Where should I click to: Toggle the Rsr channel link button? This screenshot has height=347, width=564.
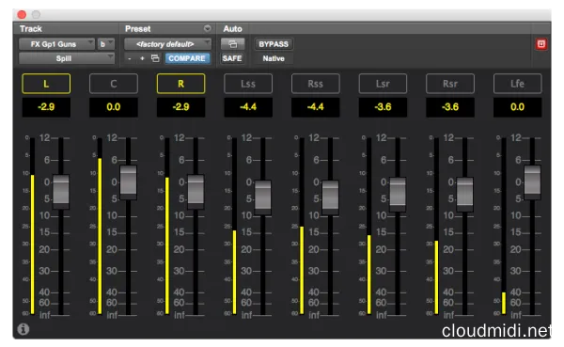450,84
